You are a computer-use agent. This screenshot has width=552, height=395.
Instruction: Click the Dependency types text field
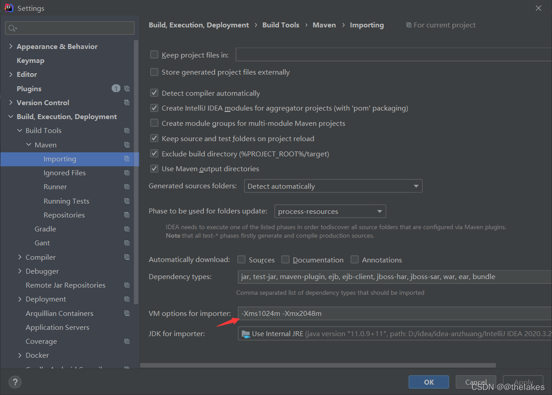395,277
